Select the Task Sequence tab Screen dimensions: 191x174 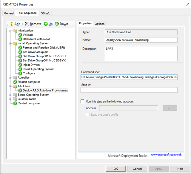coord(27,13)
